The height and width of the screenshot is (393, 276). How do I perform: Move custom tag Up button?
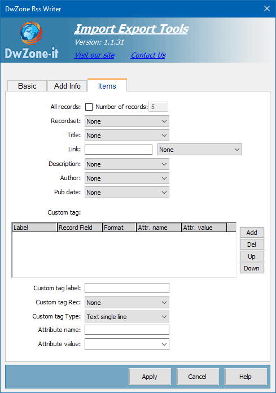(252, 256)
